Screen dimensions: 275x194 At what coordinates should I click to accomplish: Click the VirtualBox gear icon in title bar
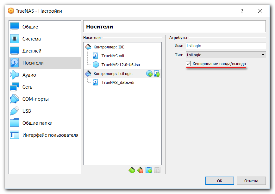tap(11, 11)
